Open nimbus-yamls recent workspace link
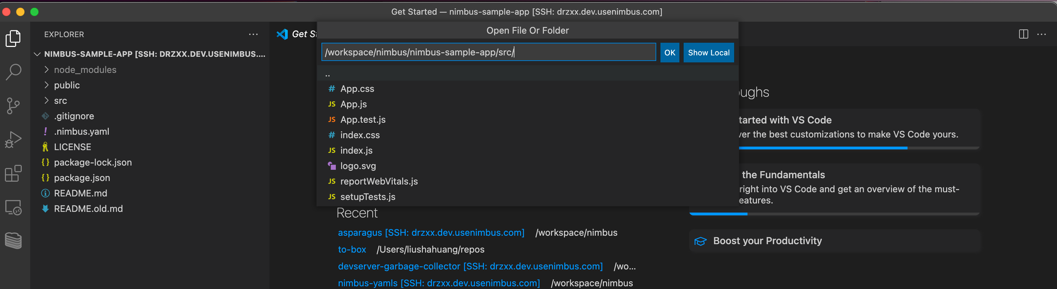Image resolution: width=1057 pixels, height=289 pixels. pos(439,283)
